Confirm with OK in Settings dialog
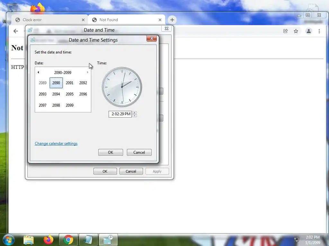 coord(111,152)
